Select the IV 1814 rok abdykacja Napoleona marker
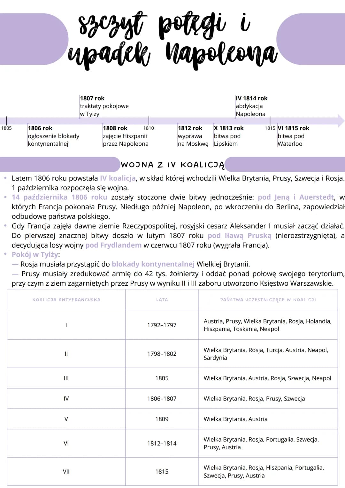The height and width of the screenshot is (488, 345). 251,106
